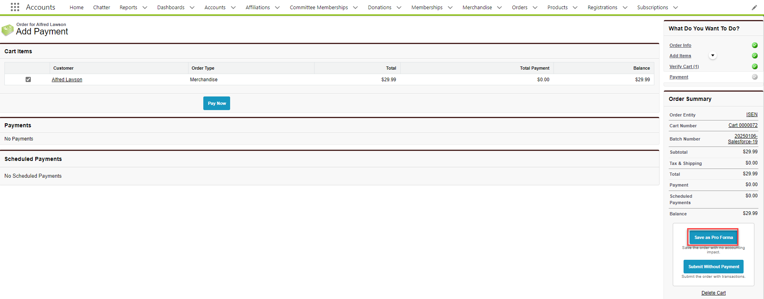Expand the Donations tab dropdown chevron
Viewport: 764px width, 299px height.
(x=399, y=8)
